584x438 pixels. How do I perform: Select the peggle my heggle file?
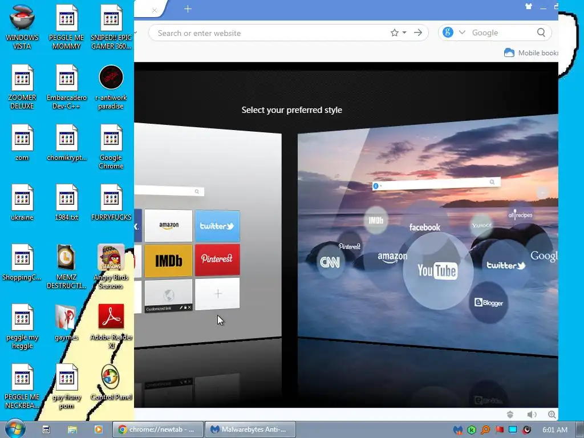(22, 326)
